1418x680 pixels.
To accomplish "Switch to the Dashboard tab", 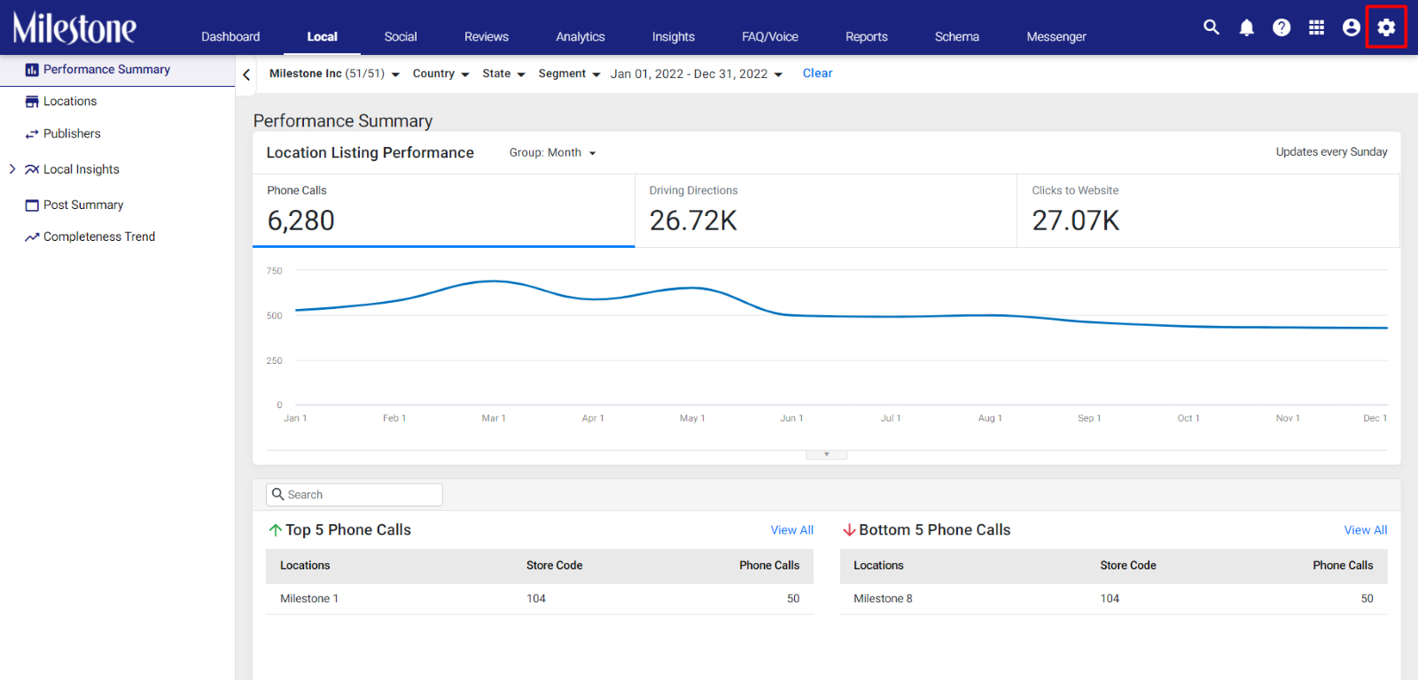I will 230,36.
